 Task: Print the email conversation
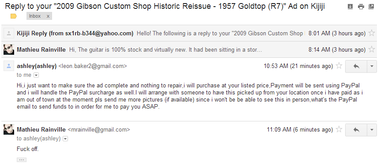(361, 7)
